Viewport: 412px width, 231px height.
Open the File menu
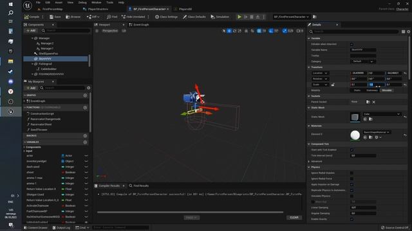pos(38,3)
